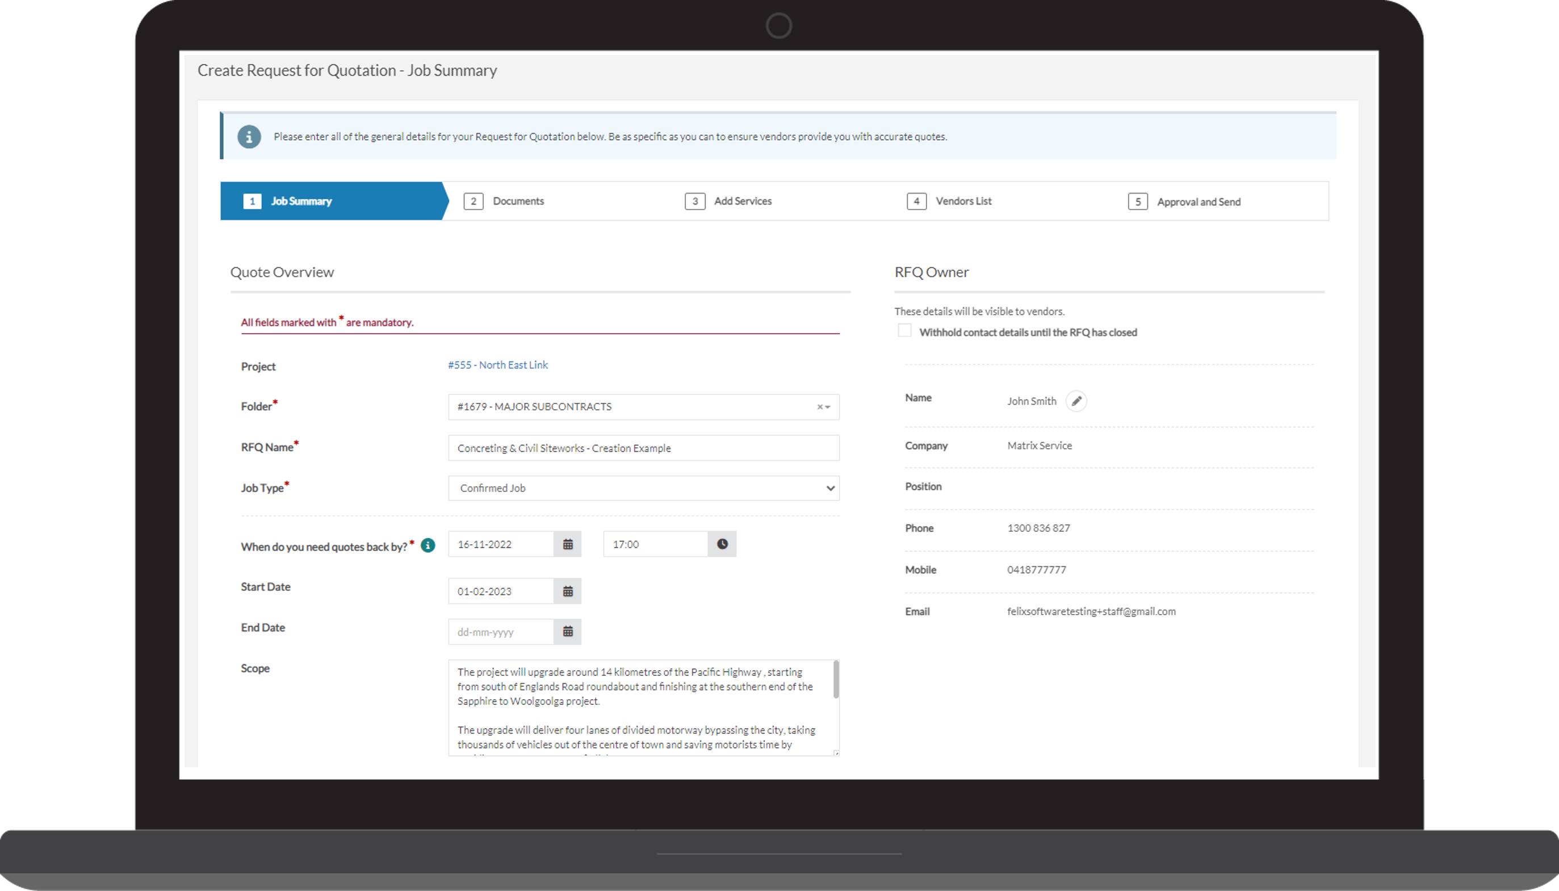
Task: Click the North East Link project hyperlink
Action: [498, 364]
